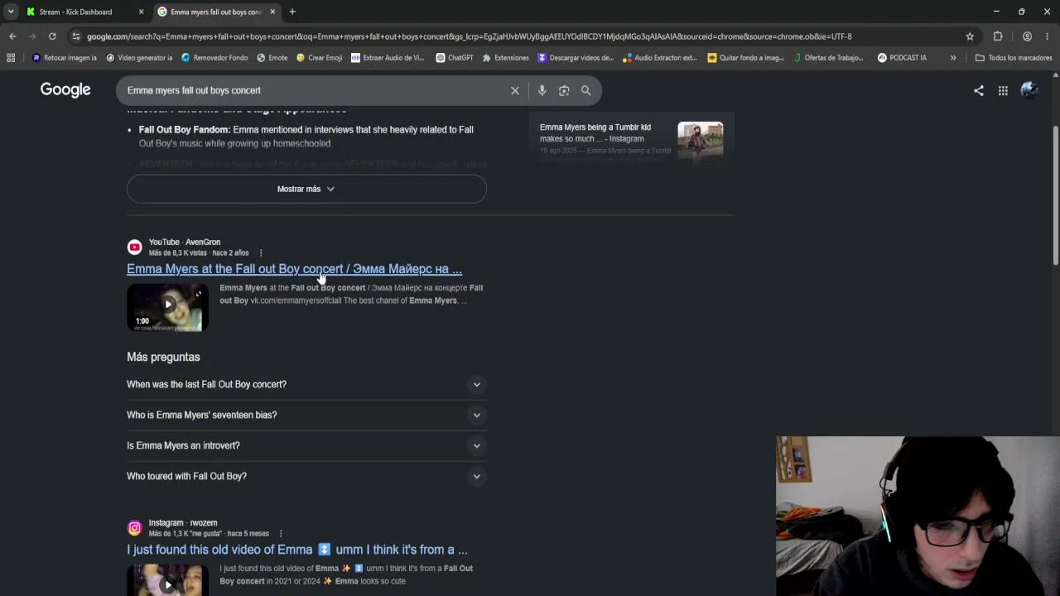Open the 'Todos los marcadores' folder
The width and height of the screenshot is (1060, 596).
[1014, 58]
